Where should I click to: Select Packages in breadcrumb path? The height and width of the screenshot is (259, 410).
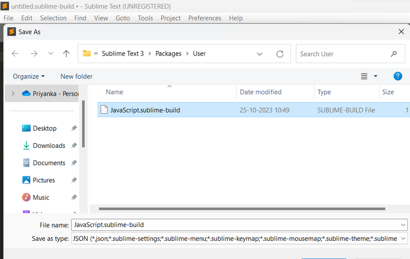coord(168,53)
